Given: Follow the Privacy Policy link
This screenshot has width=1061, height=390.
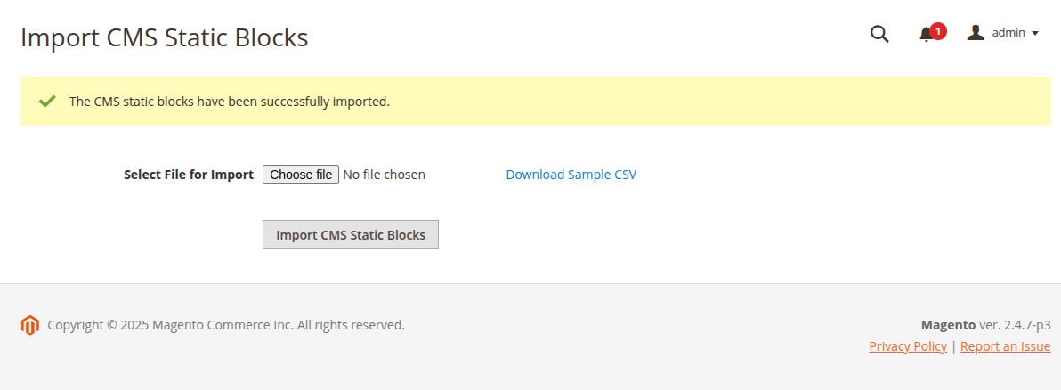Looking at the screenshot, I should pos(908,346).
